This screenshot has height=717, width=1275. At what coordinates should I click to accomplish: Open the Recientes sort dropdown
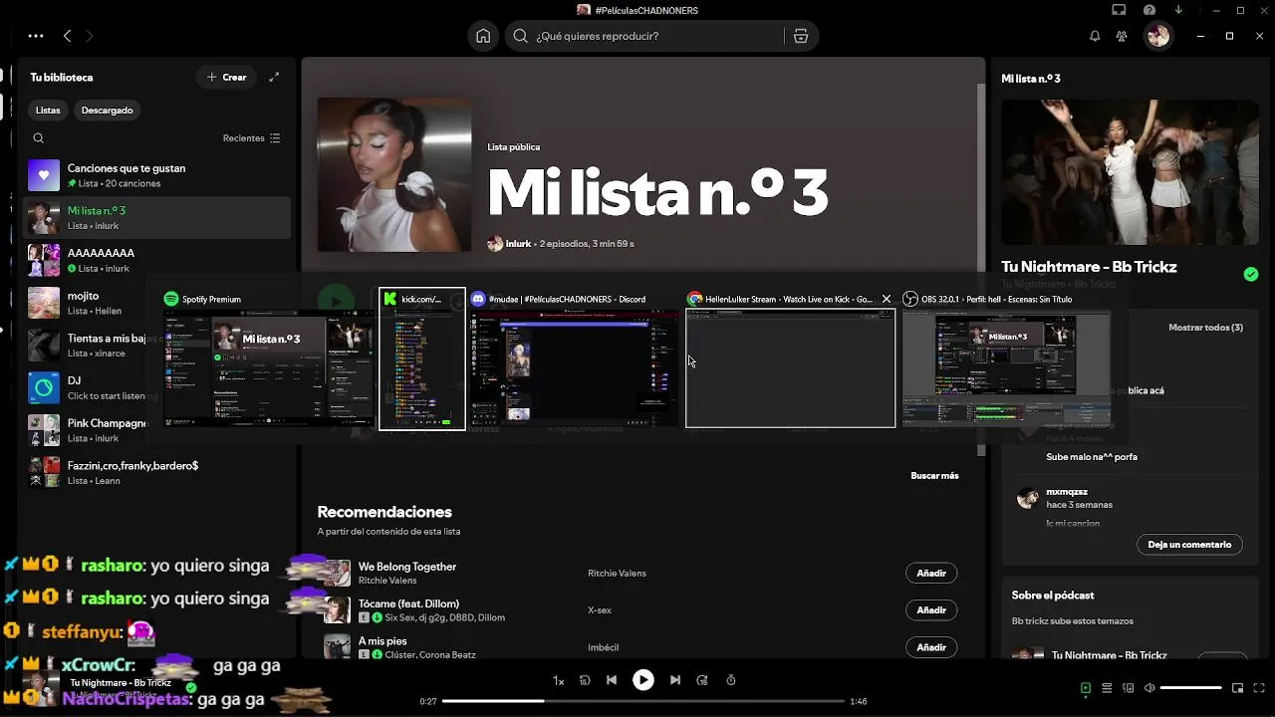[251, 138]
